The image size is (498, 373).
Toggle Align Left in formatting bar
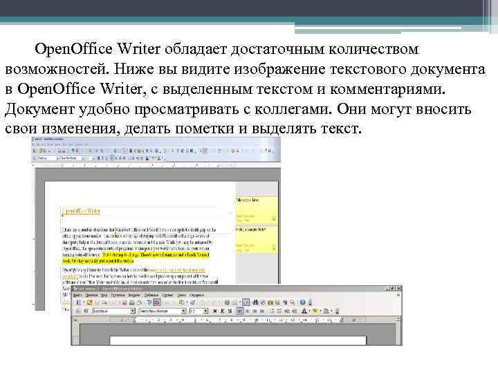click(x=240, y=311)
